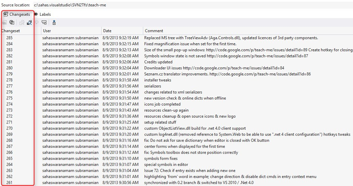Click the Compare magnifier icon in toolbar
The image size is (353, 186).
tap(22, 22)
